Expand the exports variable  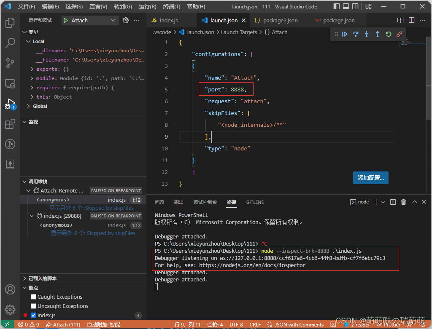pyautogui.click(x=32, y=69)
